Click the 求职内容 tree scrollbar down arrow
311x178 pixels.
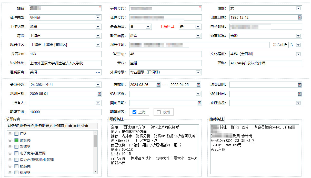[95, 171]
